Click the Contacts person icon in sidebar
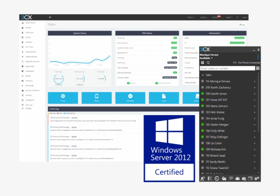The image size is (280, 196). click(x=23, y=42)
